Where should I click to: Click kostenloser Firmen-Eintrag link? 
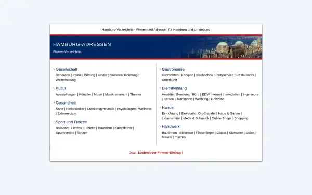click(x=160, y=153)
